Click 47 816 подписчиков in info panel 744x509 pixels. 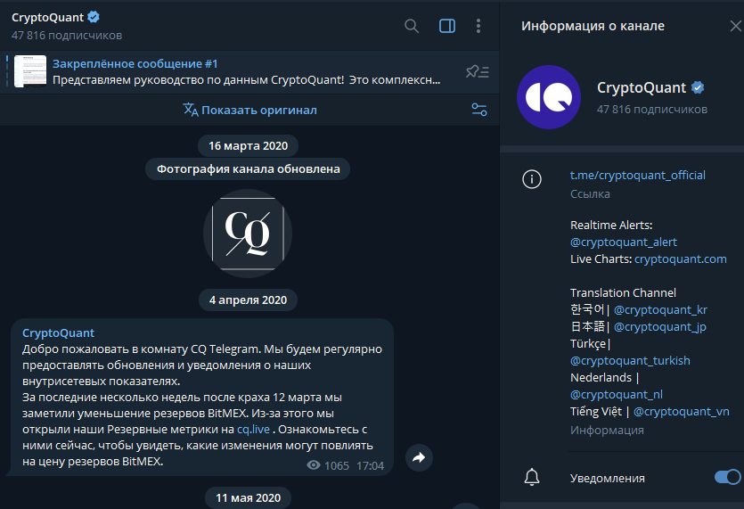pyautogui.click(x=652, y=110)
